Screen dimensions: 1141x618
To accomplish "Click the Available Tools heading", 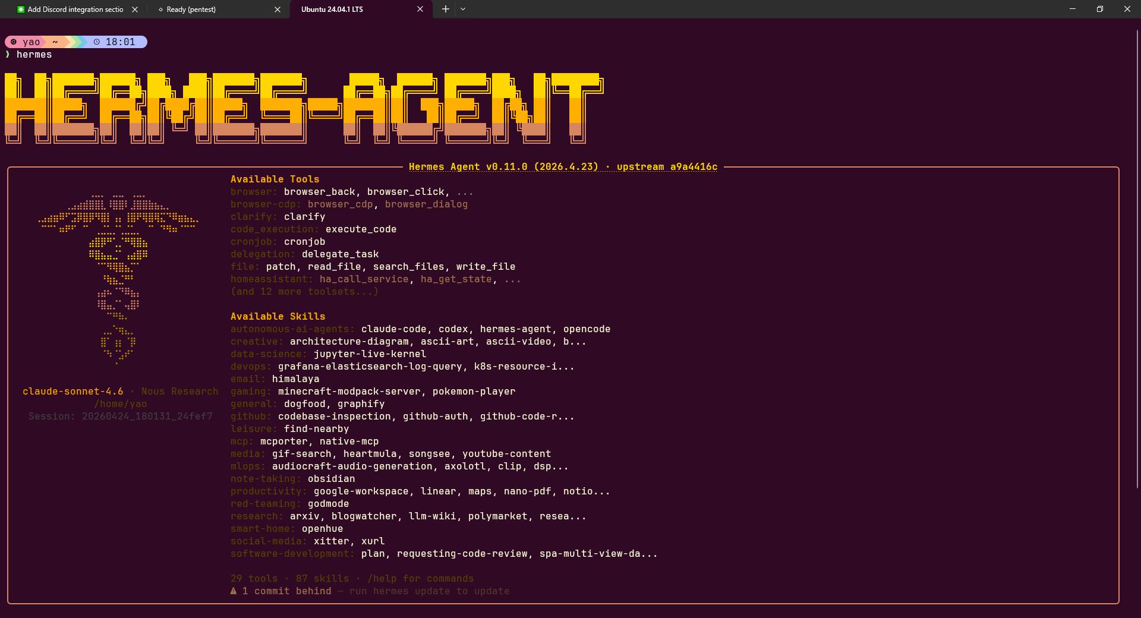I will (275, 179).
